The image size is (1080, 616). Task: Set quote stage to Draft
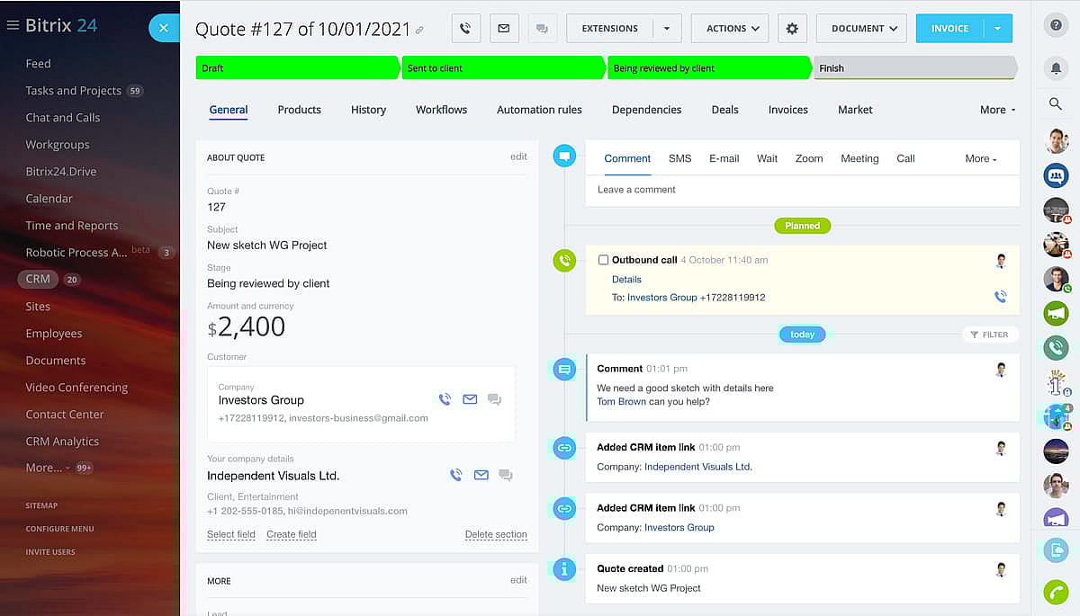(x=297, y=68)
